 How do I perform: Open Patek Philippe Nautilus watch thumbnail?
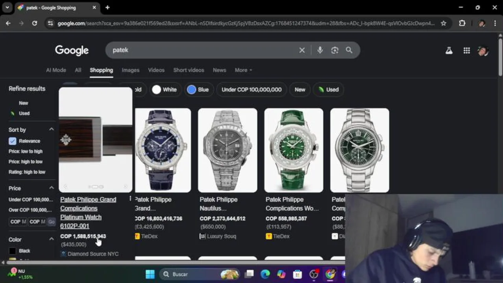[227, 150]
